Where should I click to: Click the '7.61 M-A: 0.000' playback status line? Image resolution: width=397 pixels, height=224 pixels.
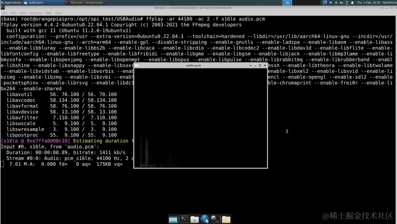pyautogui.click(x=66, y=164)
